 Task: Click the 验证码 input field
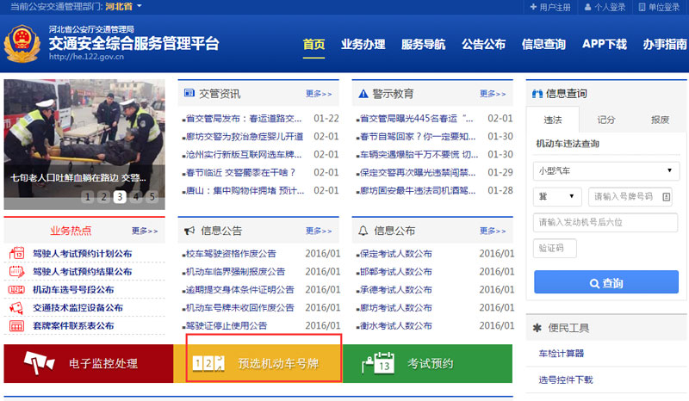[555, 248]
